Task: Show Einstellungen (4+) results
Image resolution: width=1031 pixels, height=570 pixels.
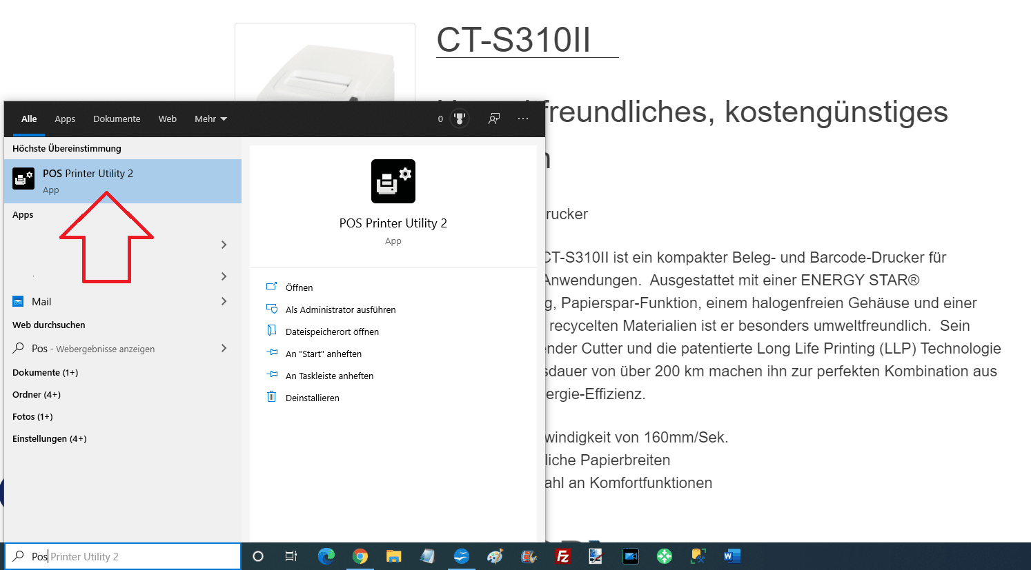Action: (x=50, y=438)
